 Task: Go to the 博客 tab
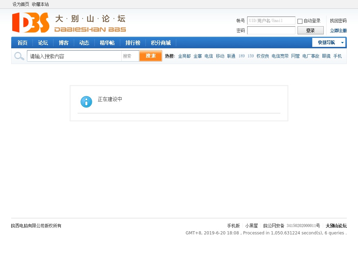[64, 43]
